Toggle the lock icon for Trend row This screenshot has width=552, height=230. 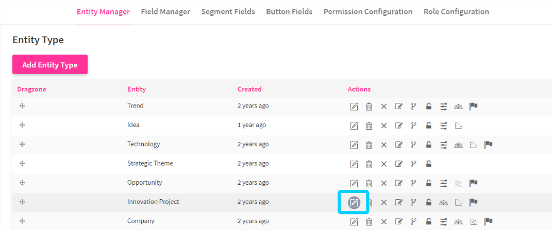click(x=428, y=107)
